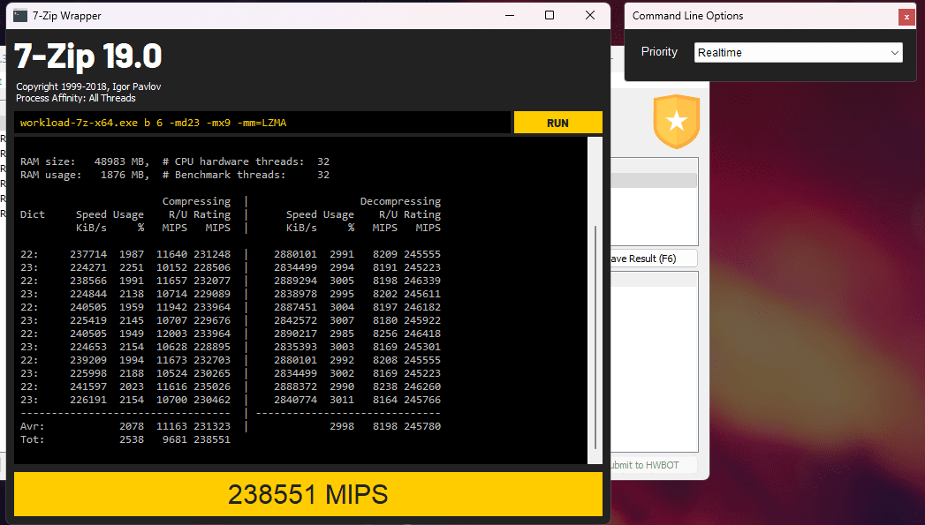Click the Save Result (F6) button

[x=653, y=258]
